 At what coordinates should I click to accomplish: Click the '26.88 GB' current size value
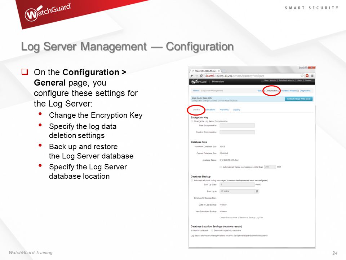point(223,153)
